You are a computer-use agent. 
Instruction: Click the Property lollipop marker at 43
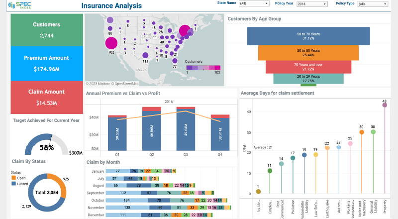(385, 105)
